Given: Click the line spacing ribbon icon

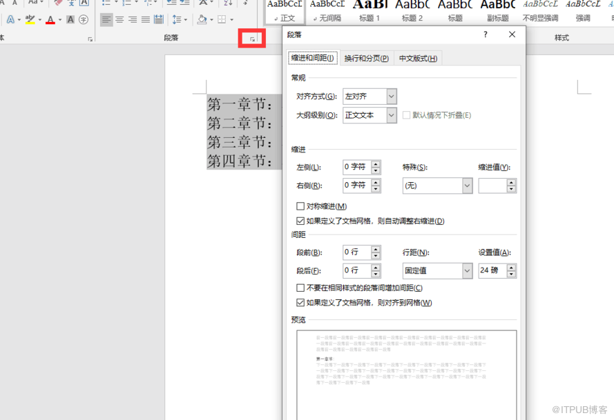Looking at the screenshot, I should (x=178, y=20).
